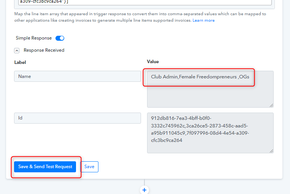
Task: Collapse the Response Received section chevron
Action: [x=17, y=50]
